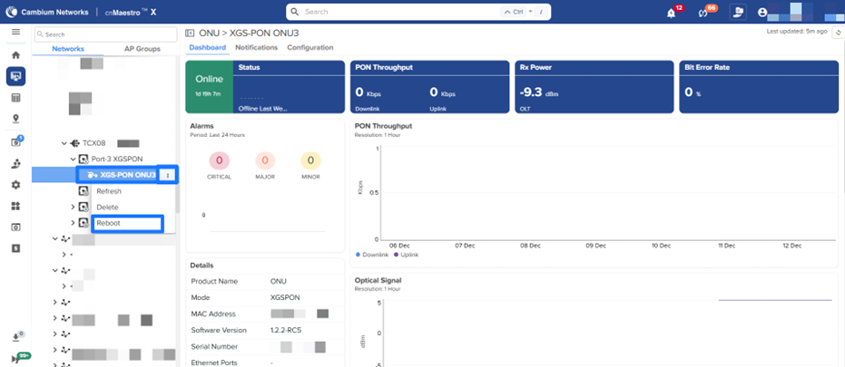Open the Settings gear in left sidebar
Image resolution: width=845 pixels, height=367 pixels.
coord(15,185)
